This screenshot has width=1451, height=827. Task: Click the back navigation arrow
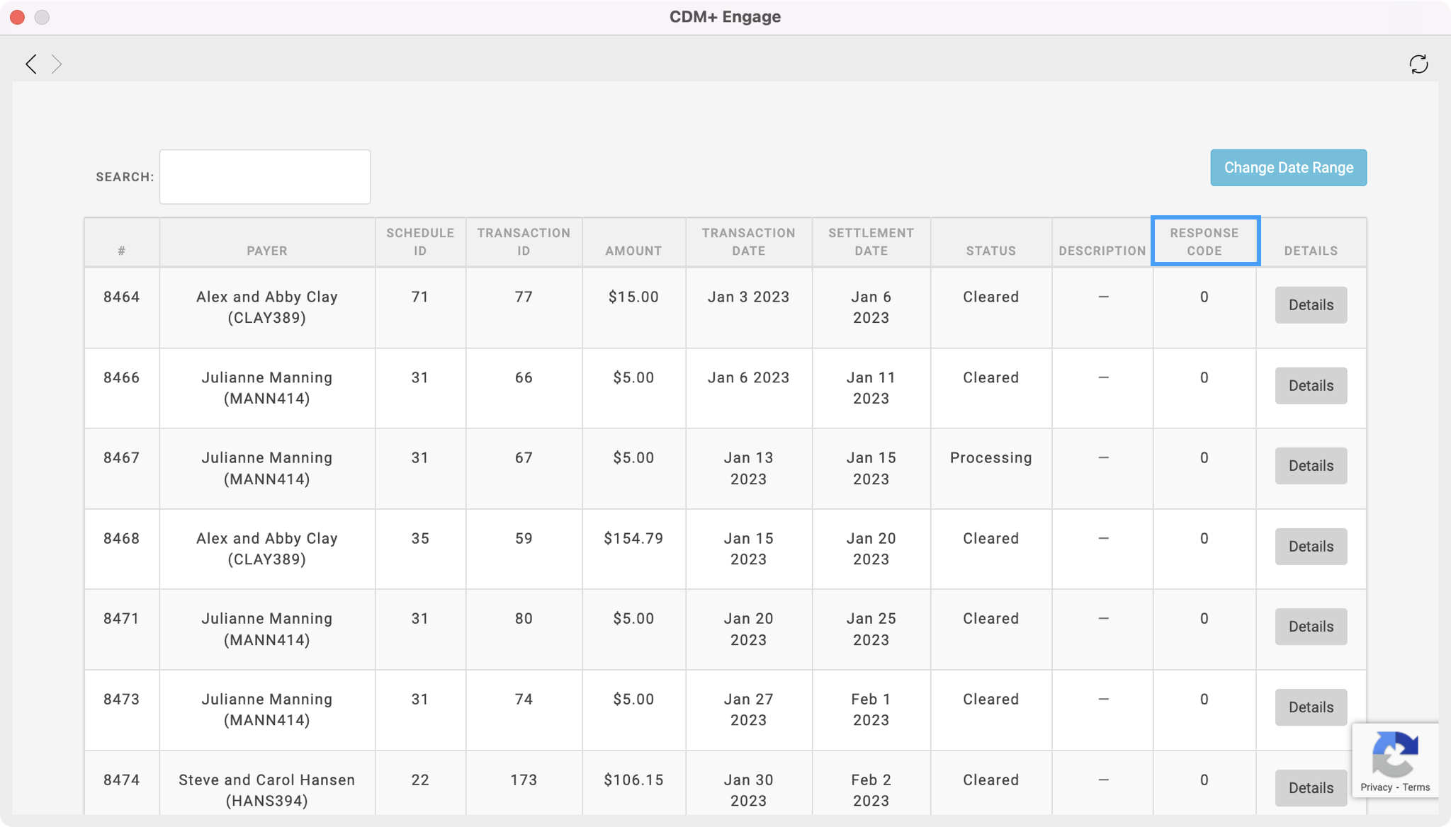pos(31,64)
